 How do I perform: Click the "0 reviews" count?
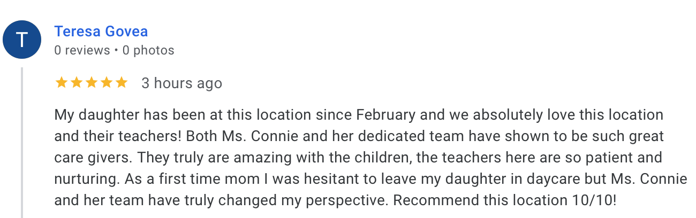tap(82, 51)
